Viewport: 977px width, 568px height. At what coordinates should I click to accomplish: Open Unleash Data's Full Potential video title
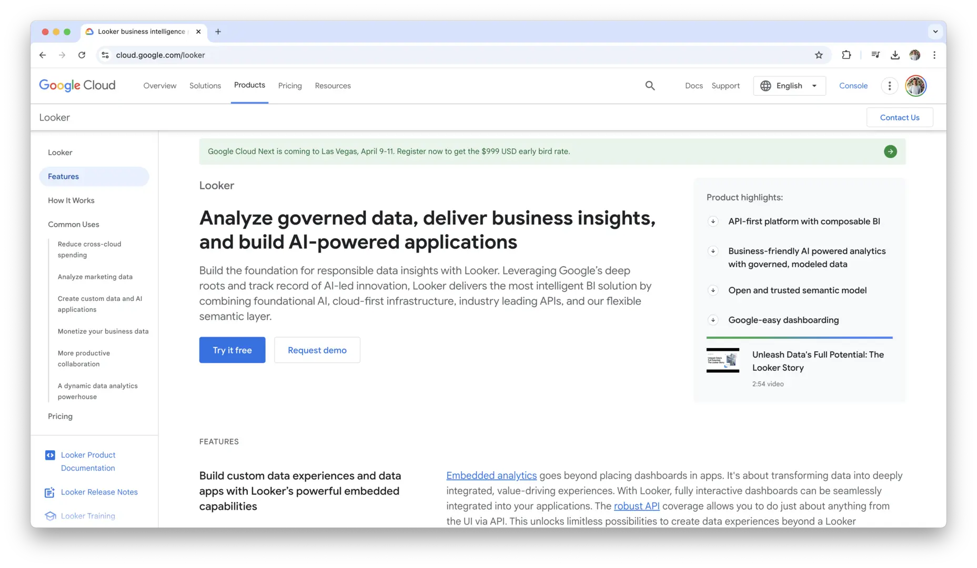tap(818, 361)
